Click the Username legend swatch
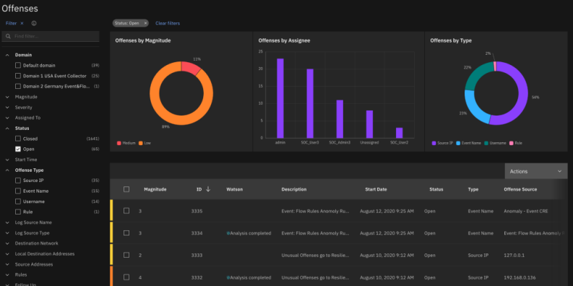This screenshot has height=286, width=573. [x=487, y=143]
